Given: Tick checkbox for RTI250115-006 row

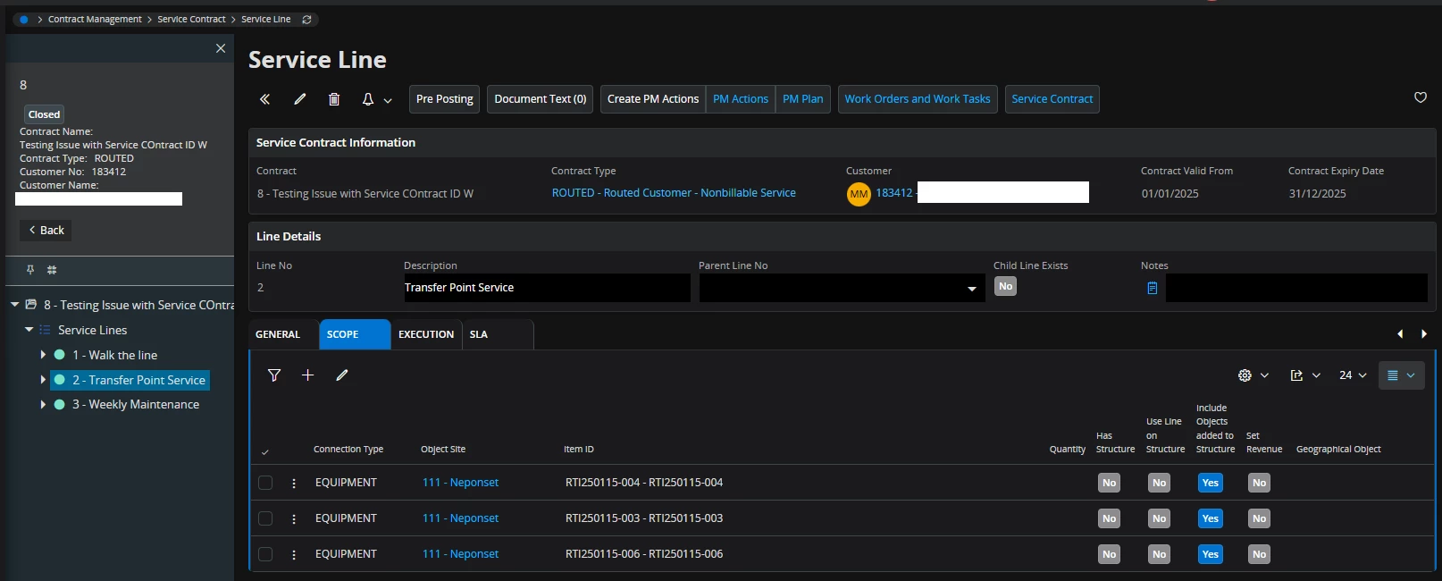Looking at the screenshot, I should point(265,554).
